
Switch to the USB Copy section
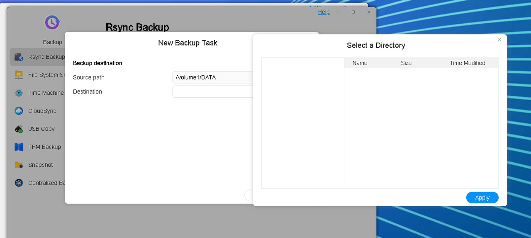tap(41, 129)
